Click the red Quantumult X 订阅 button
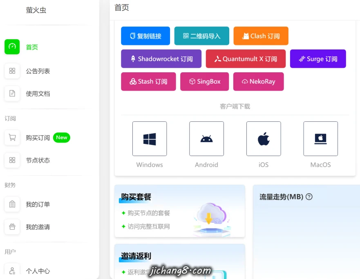This screenshot has width=360, height=279. click(x=246, y=59)
